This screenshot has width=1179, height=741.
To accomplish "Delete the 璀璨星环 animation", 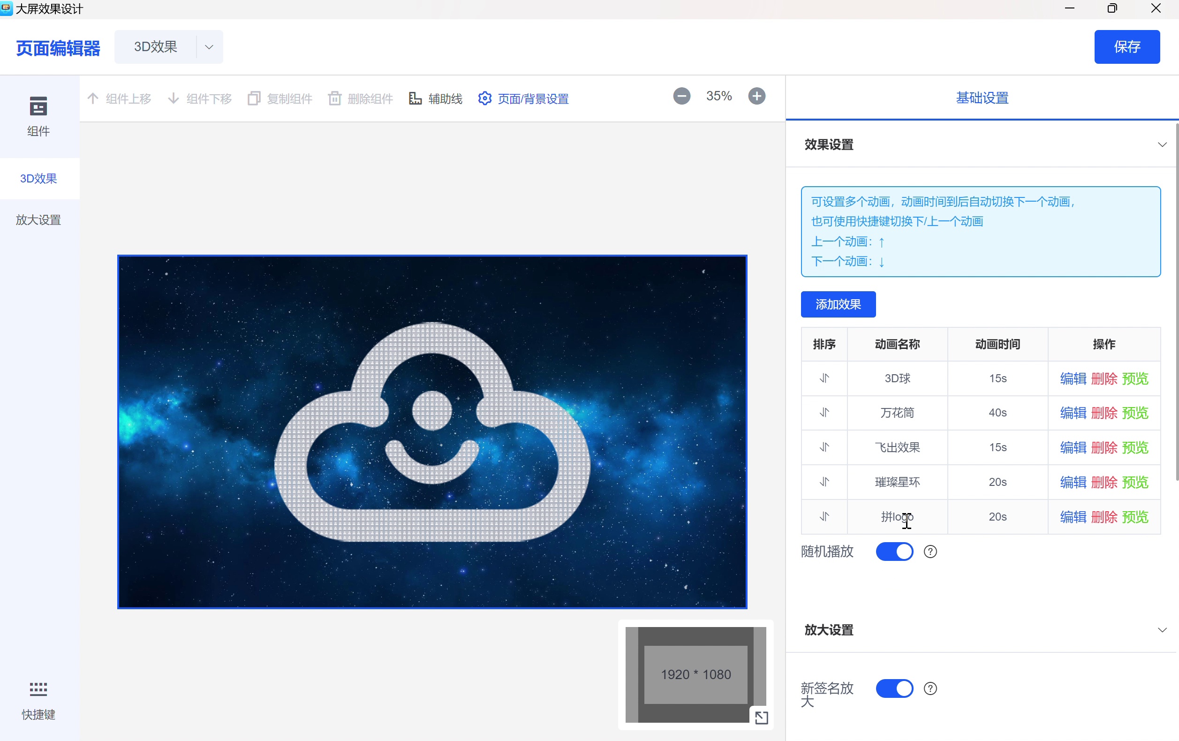I will coord(1104,482).
